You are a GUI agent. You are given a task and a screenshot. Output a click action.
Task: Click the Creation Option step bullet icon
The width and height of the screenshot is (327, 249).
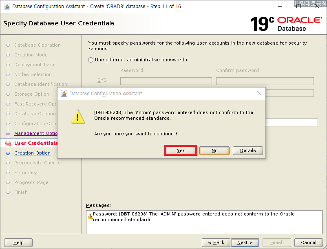pyautogui.click(x=8, y=153)
